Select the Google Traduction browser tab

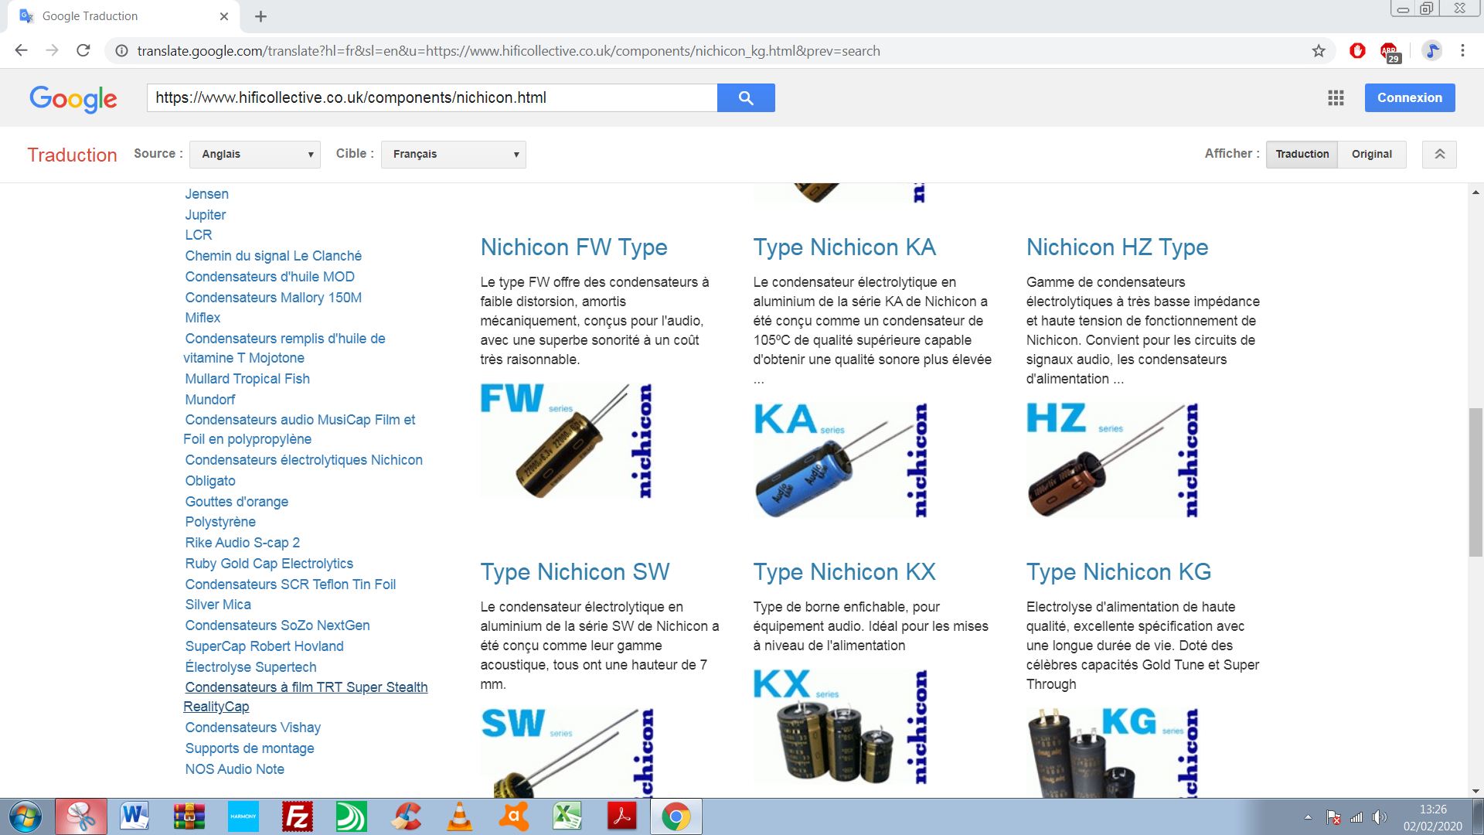[x=116, y=16]
